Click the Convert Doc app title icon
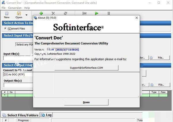This screenshot has height=122, width=173. coord(3,3)
